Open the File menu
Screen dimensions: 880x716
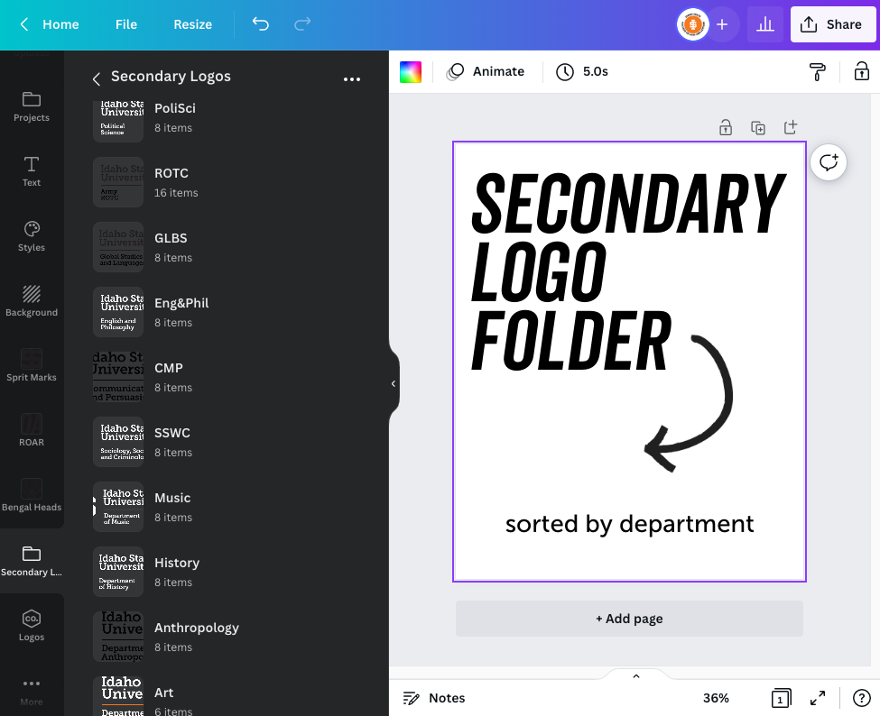click(125, 24)
